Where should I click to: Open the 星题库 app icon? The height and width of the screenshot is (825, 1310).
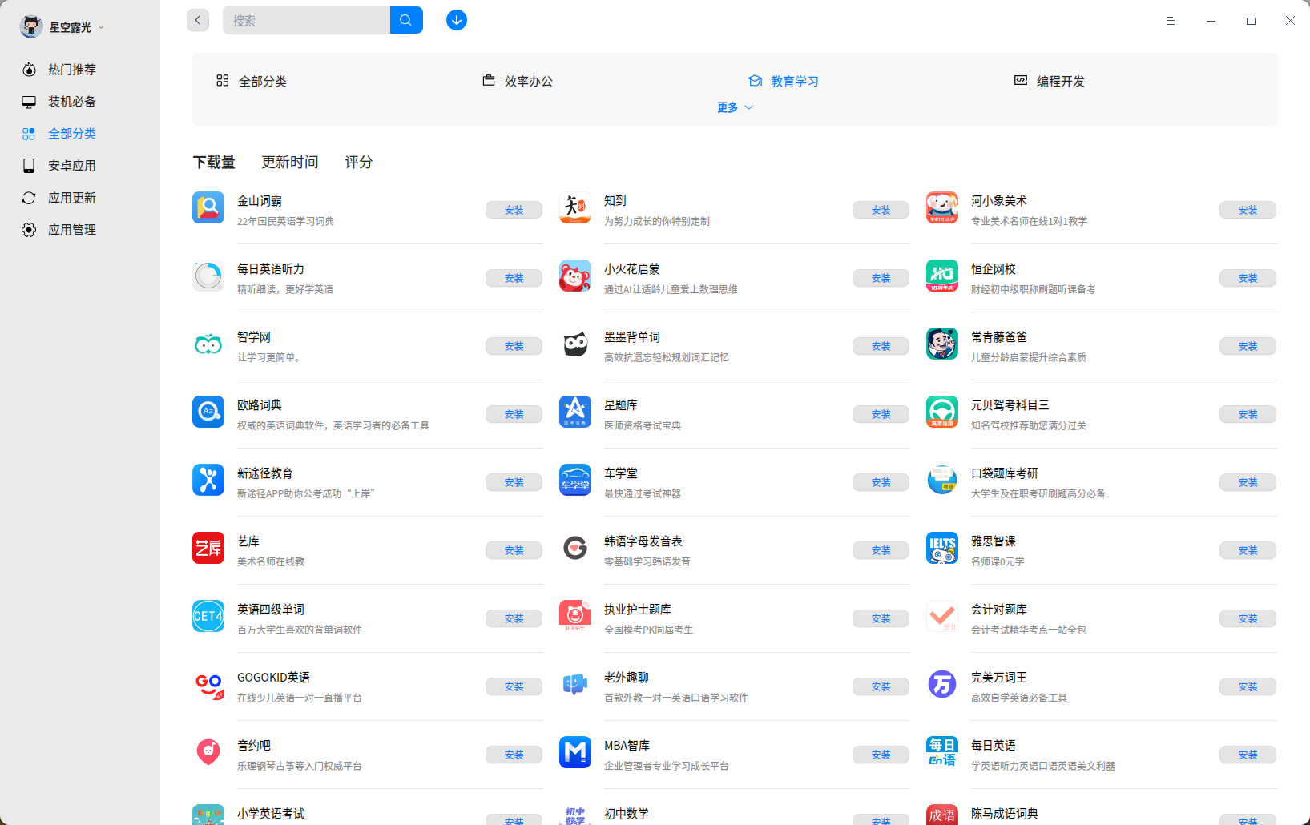click(x=575, y=412)
